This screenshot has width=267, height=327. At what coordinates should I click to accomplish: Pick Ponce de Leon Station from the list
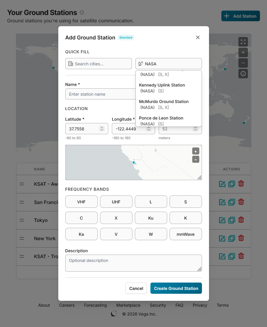pyautogui.click(x=161, y=121)
